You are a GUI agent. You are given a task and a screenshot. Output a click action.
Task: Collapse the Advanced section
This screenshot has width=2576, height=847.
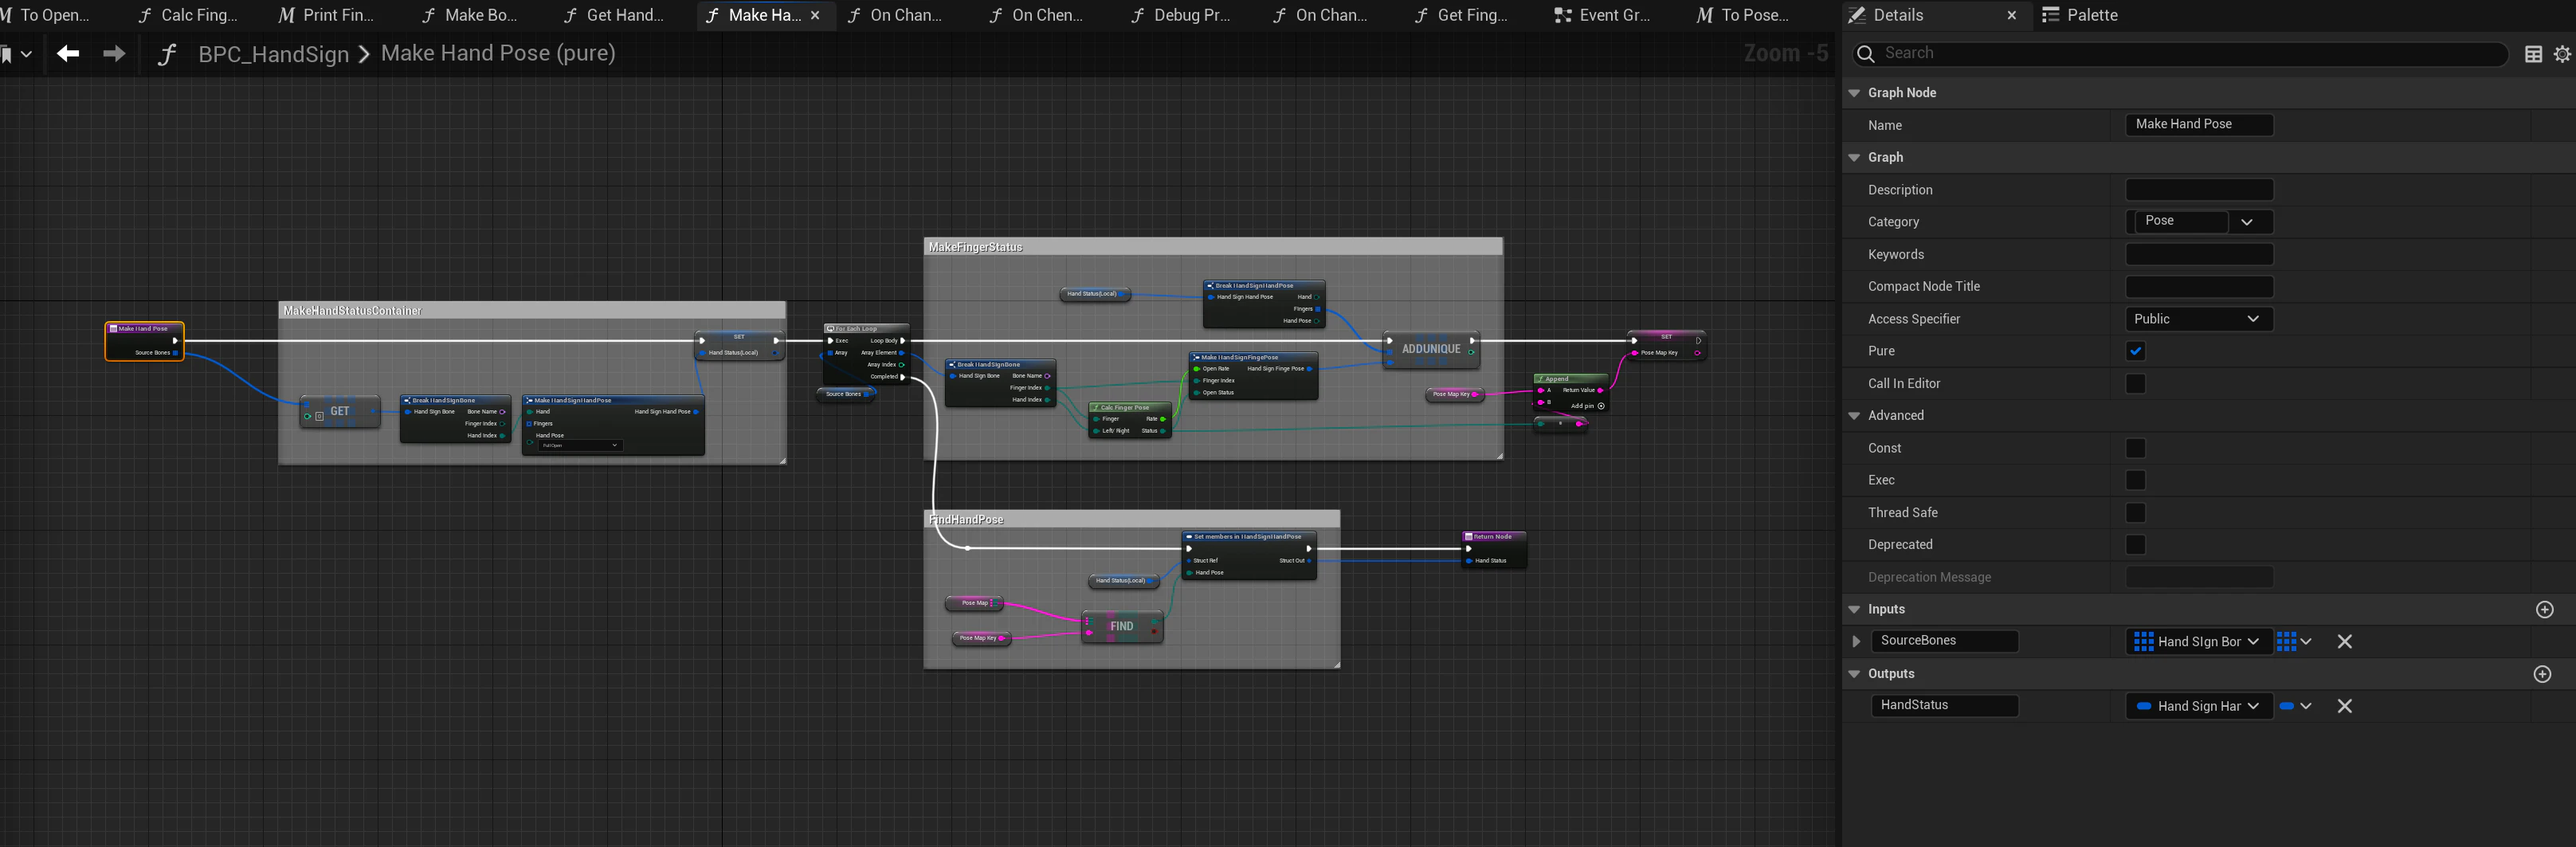pyautogui.click(x=1854, y=416)
